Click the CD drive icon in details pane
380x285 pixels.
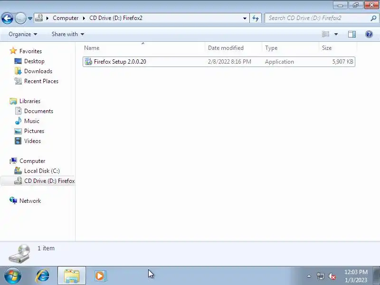point(19,254)
